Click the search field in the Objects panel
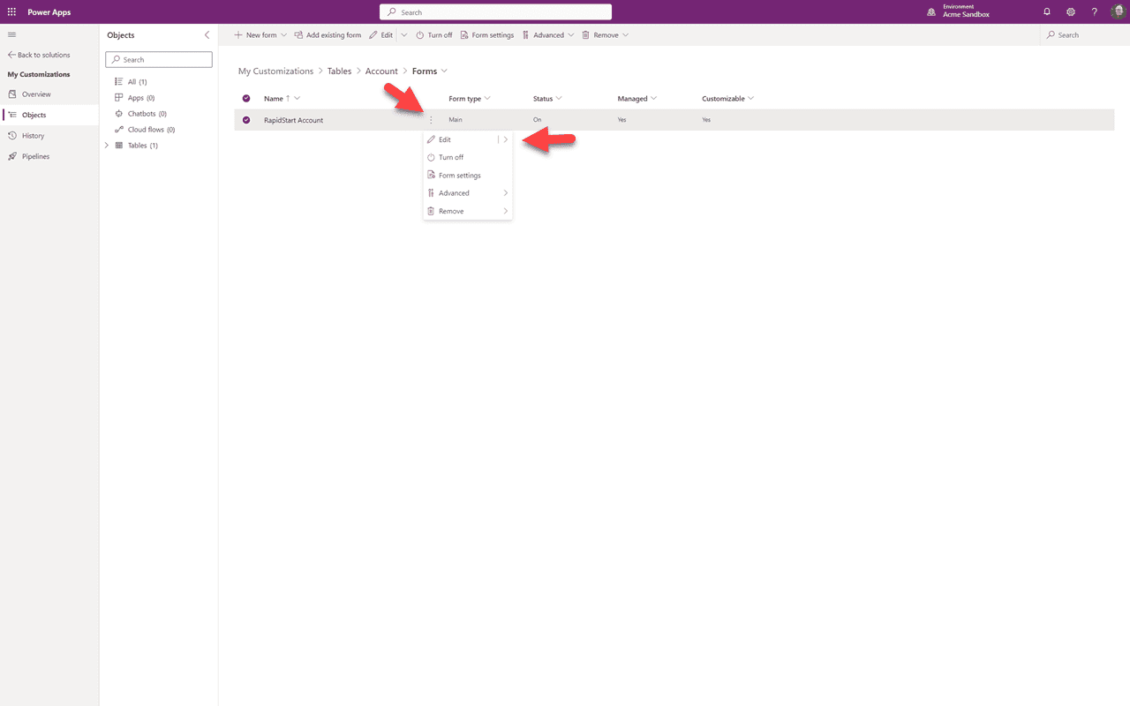The width and height of the screenshot is (1130, 706). (x=159, y=59)
